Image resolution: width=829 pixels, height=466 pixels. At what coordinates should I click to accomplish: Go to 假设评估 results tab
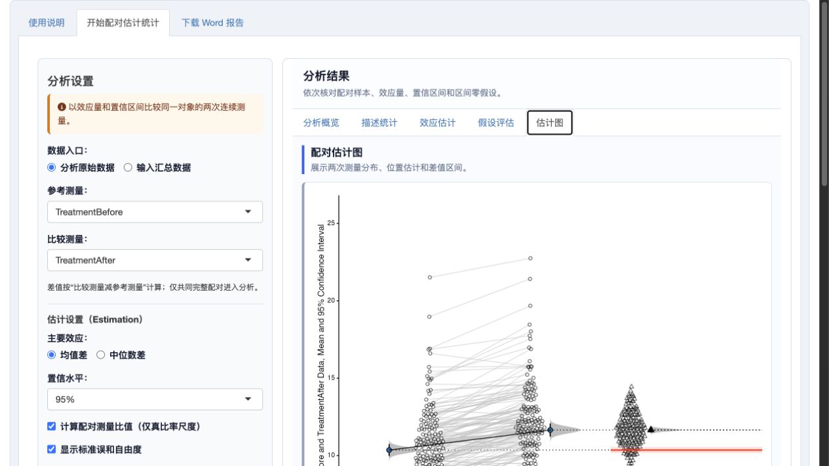tap(496, 122)
